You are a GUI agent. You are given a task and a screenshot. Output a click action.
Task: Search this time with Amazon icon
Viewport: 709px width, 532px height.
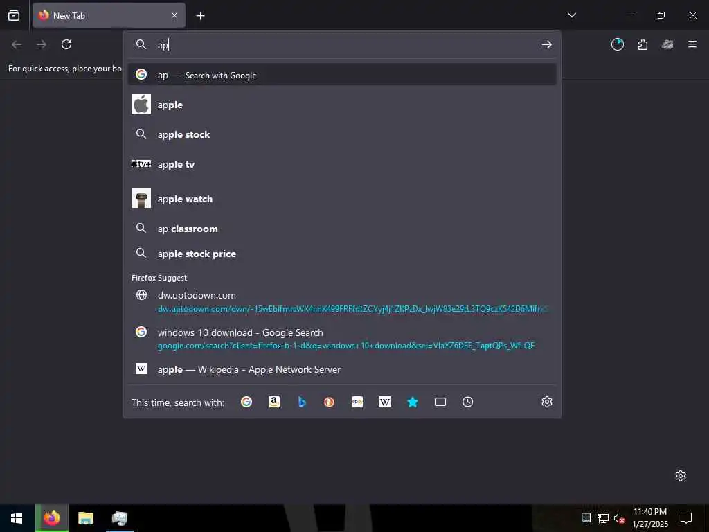pyautogui.click(x=274, y=402)
